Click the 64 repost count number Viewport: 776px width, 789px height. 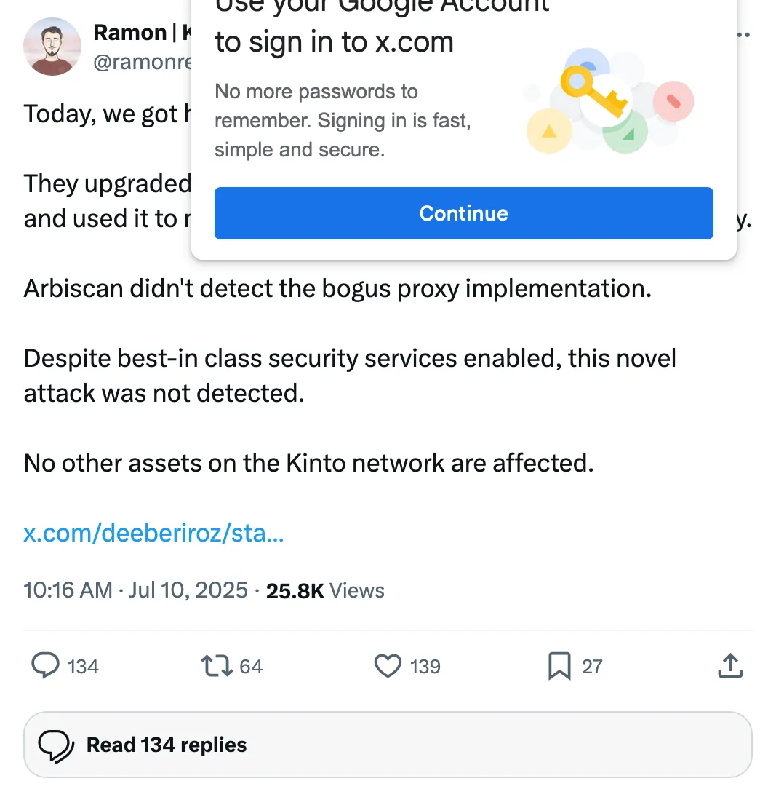(x=251, y=667)
